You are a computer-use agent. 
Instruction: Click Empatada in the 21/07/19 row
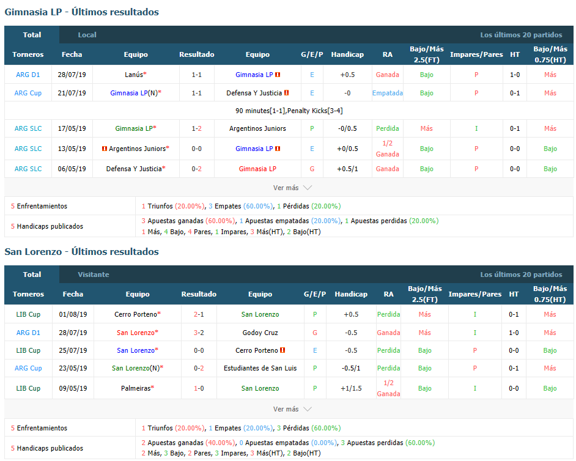click(388, 93)
